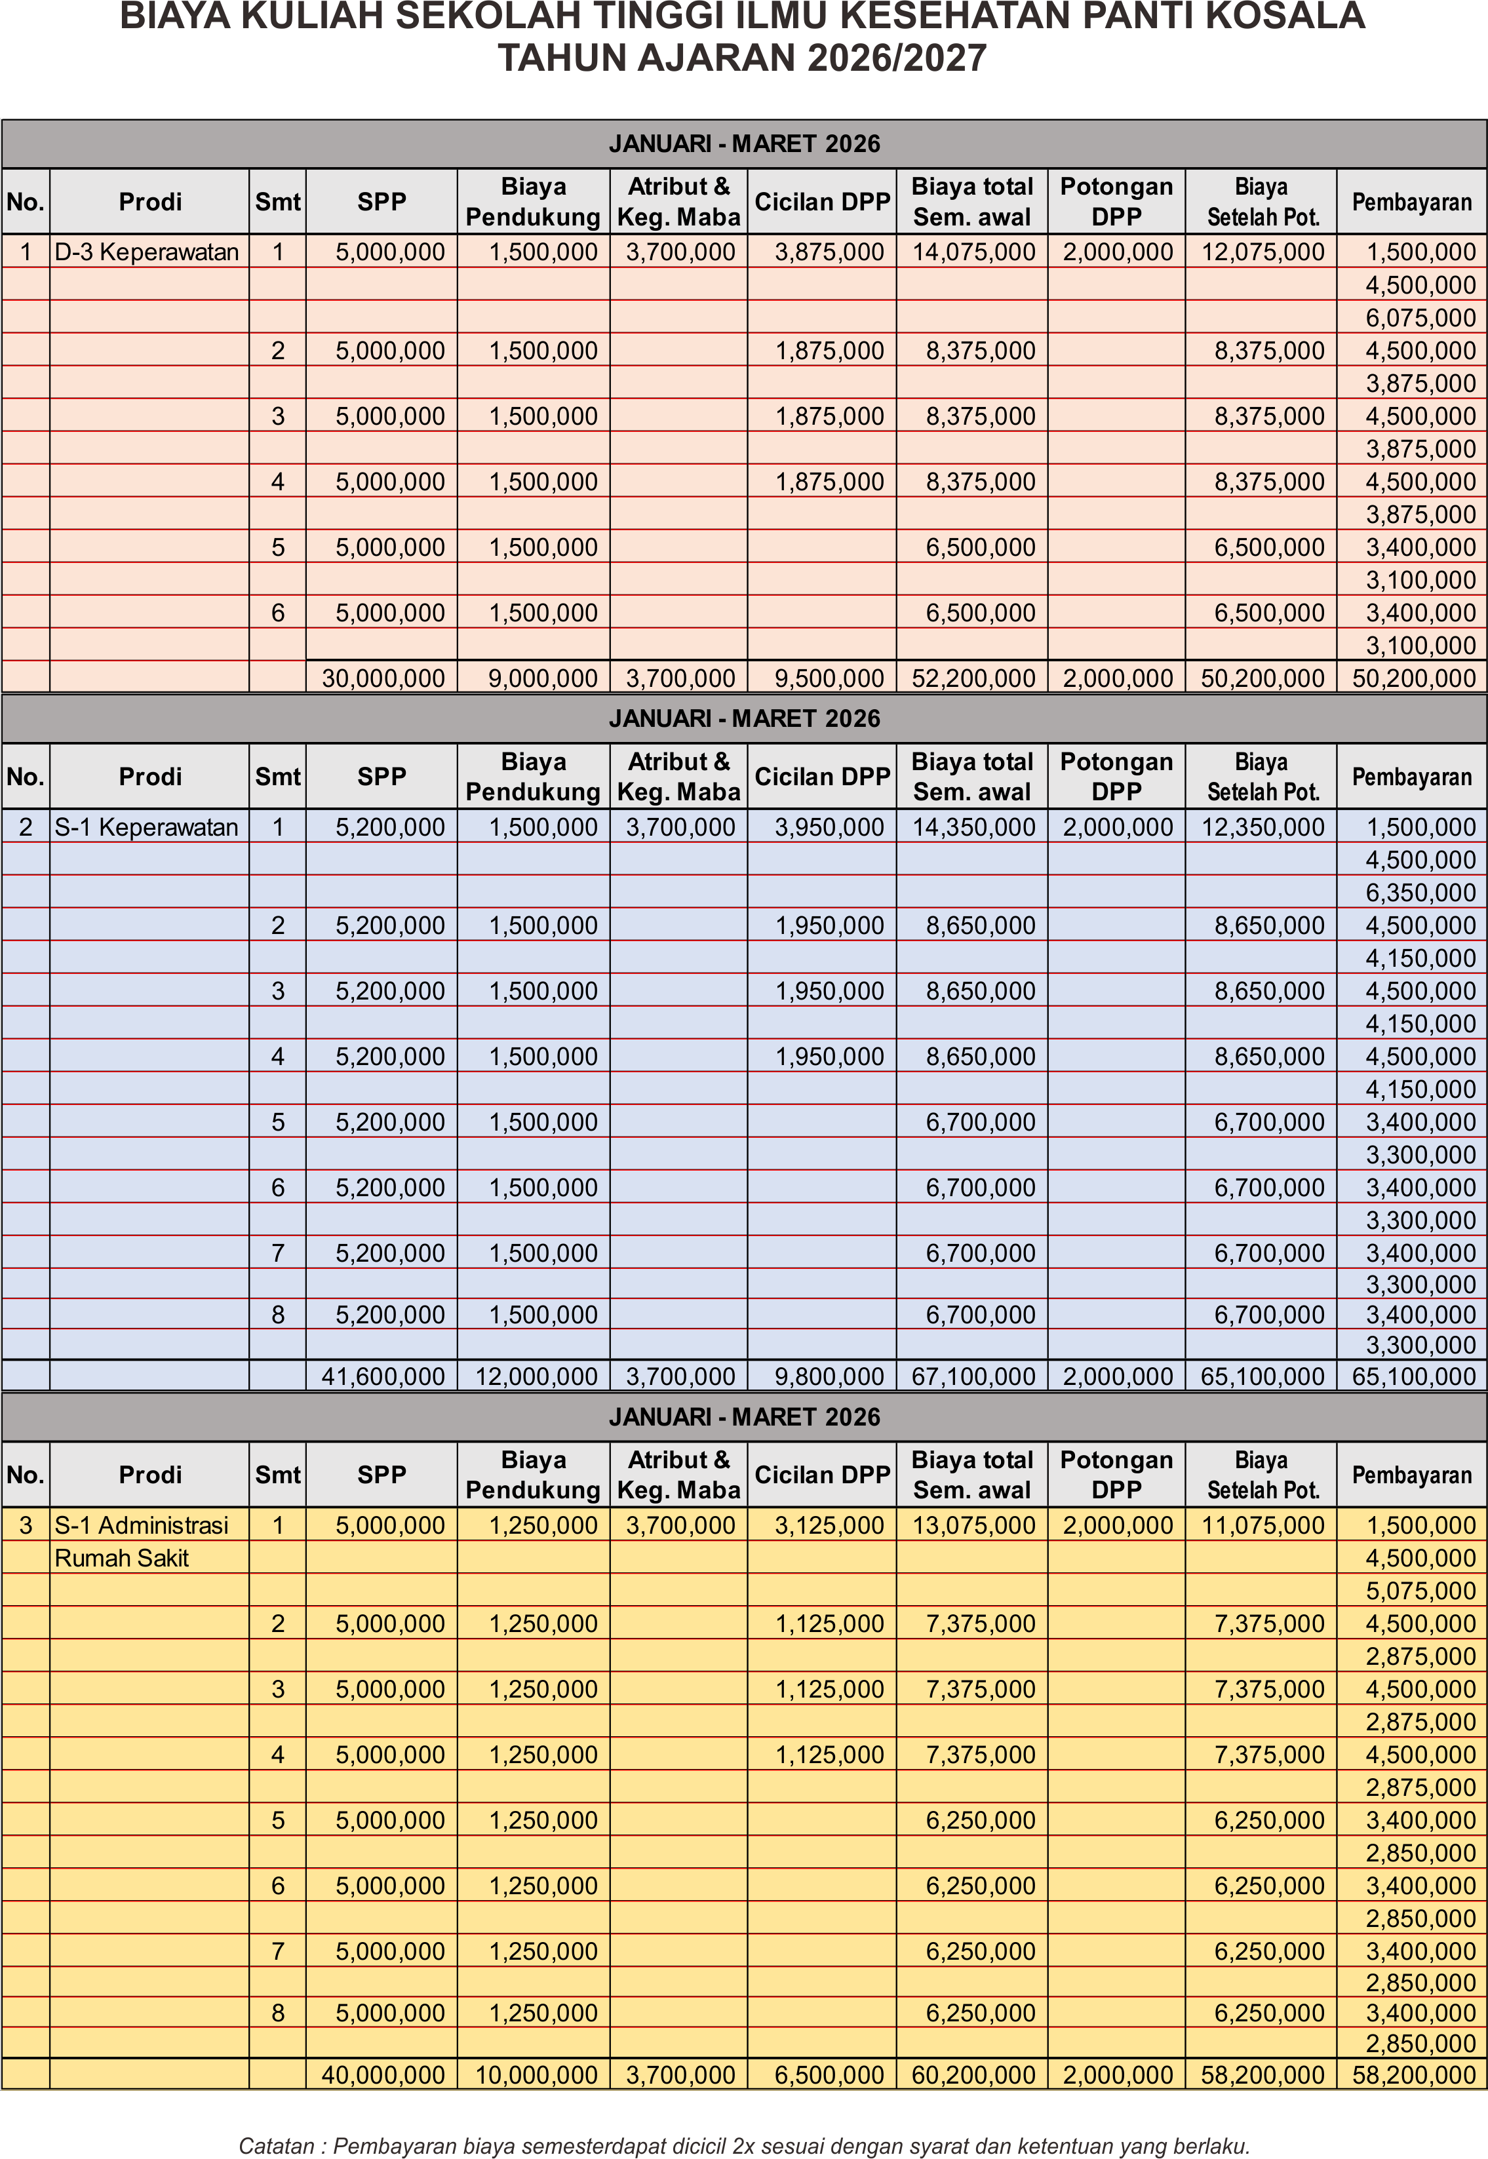Click the 60,200,000 grand total cell

coord(972,2075)
